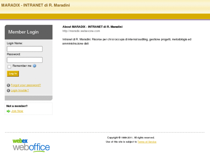Click the maradix.webexone.com URL text
Viewport: 210px width, 157px height.
coord(81,31)
